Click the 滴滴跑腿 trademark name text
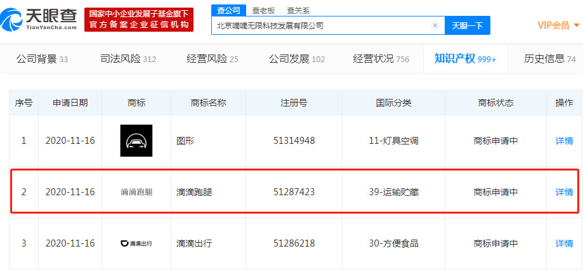 click(x=194, y=192)
